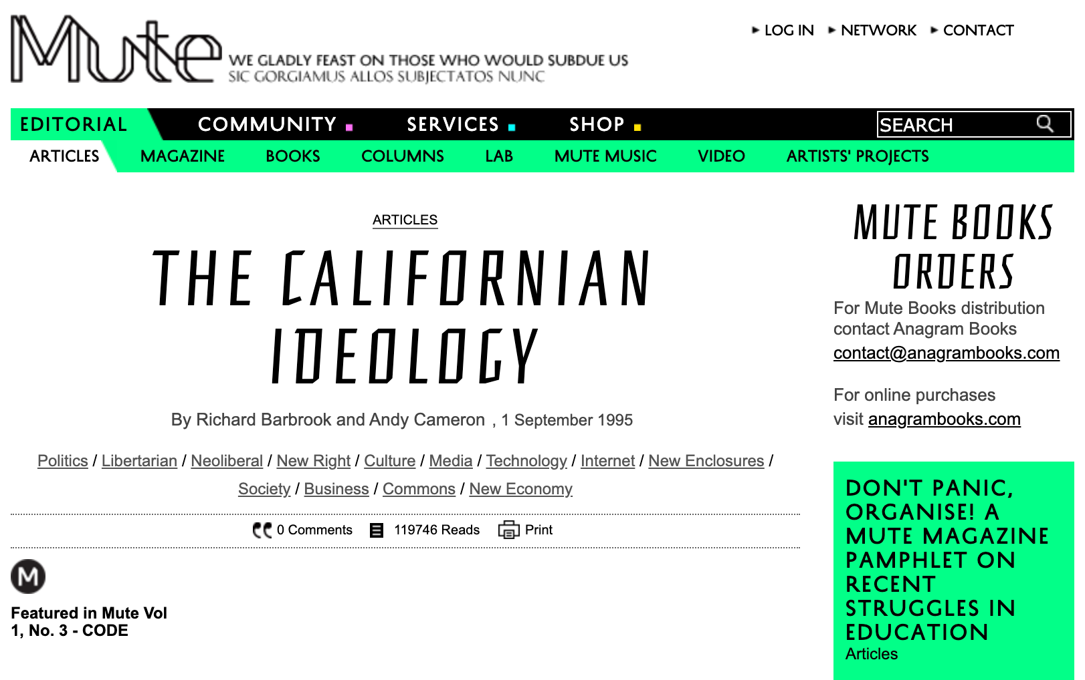Click the quote marks comments icon
Screen dimensions: 1085x680
262,530
